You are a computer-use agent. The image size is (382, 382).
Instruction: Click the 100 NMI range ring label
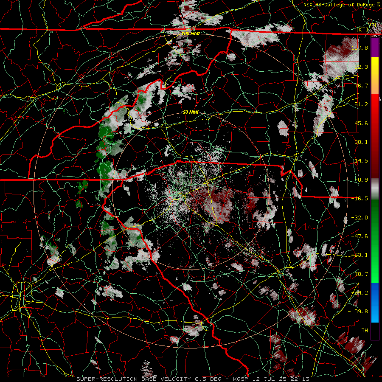coord(191,34)
